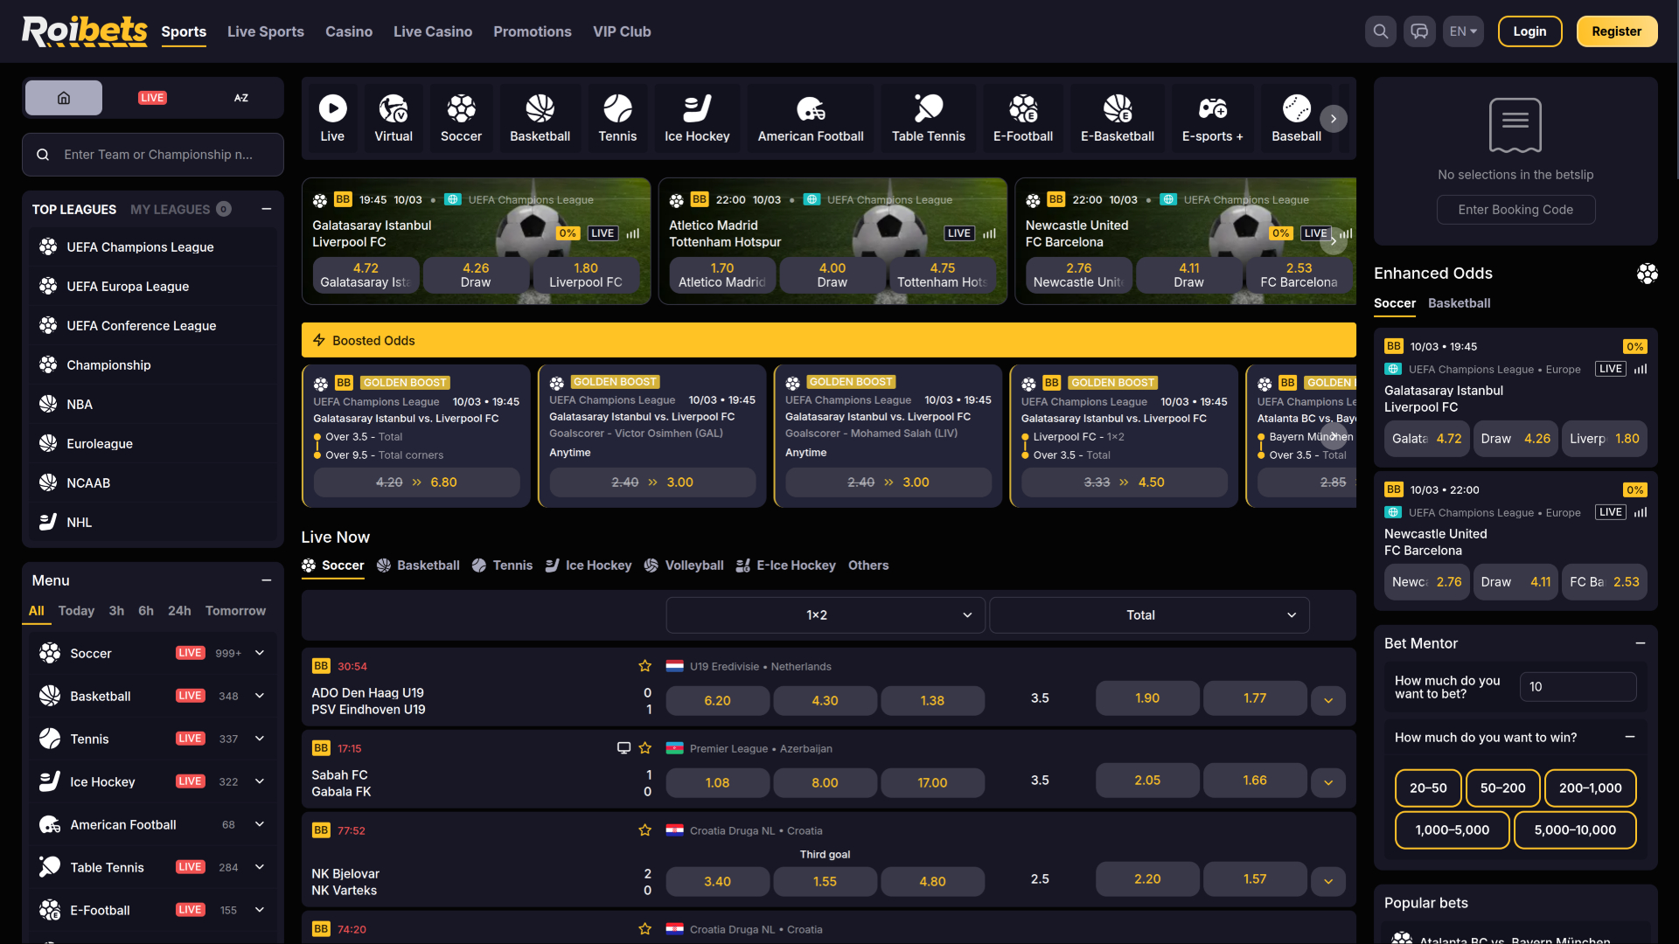Click the search magnifier icon in the header
This screenshot has height=944, width=1679.
pos(1381,31)
